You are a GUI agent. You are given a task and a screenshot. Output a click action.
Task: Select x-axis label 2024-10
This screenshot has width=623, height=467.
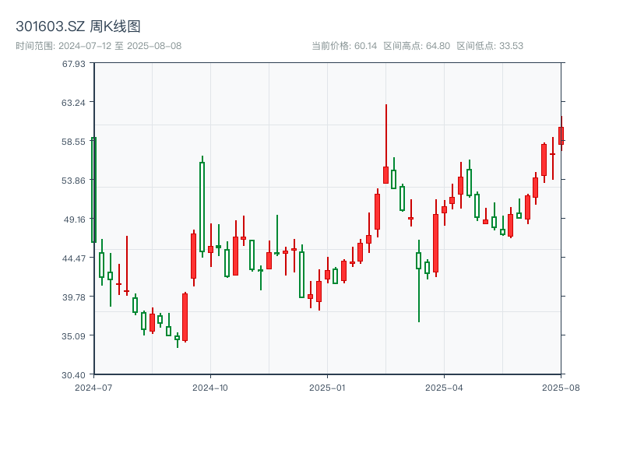coord(210,388)
